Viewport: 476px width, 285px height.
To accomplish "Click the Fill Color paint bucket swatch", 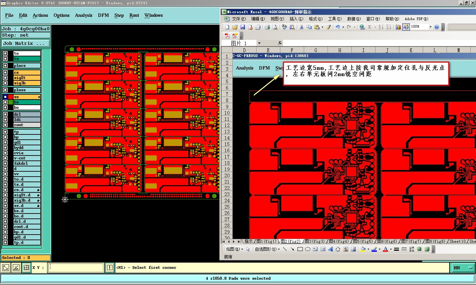I will [x=363, y=249].
